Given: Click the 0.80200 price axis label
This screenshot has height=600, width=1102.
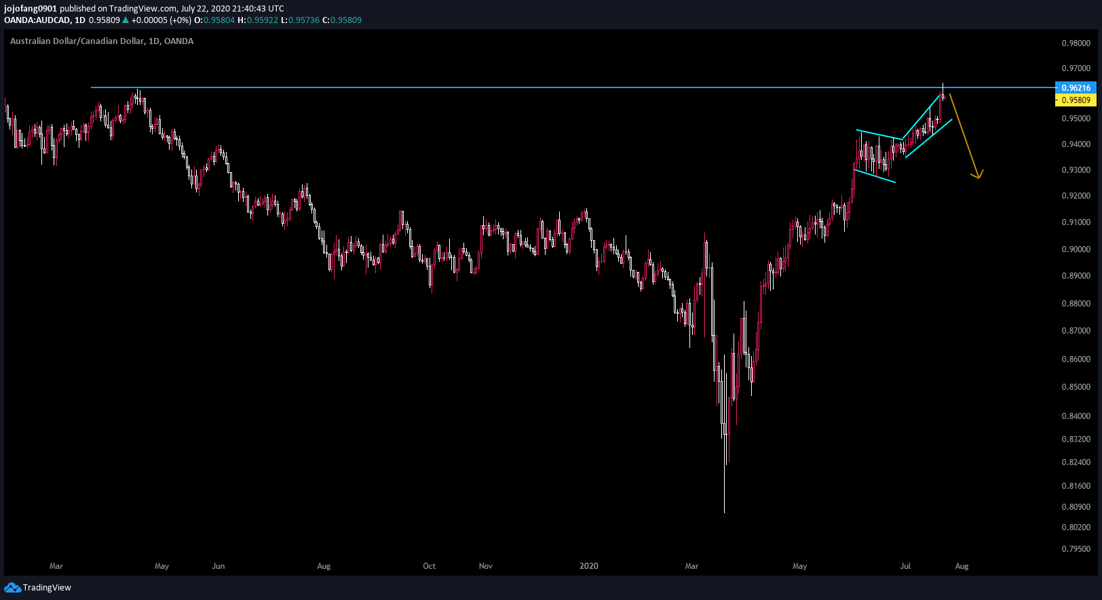Looking at the screenshot, I should (1076, 527).
